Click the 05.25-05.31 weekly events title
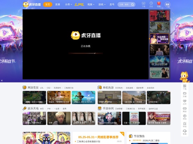 point(98,137)
